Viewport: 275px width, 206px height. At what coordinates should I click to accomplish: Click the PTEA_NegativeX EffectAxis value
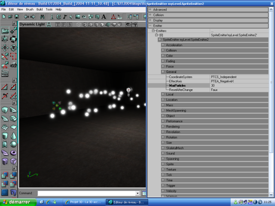click(x=223, y=81)
